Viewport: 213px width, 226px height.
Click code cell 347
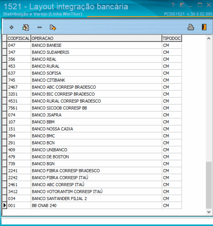click(x=19, y=52)
